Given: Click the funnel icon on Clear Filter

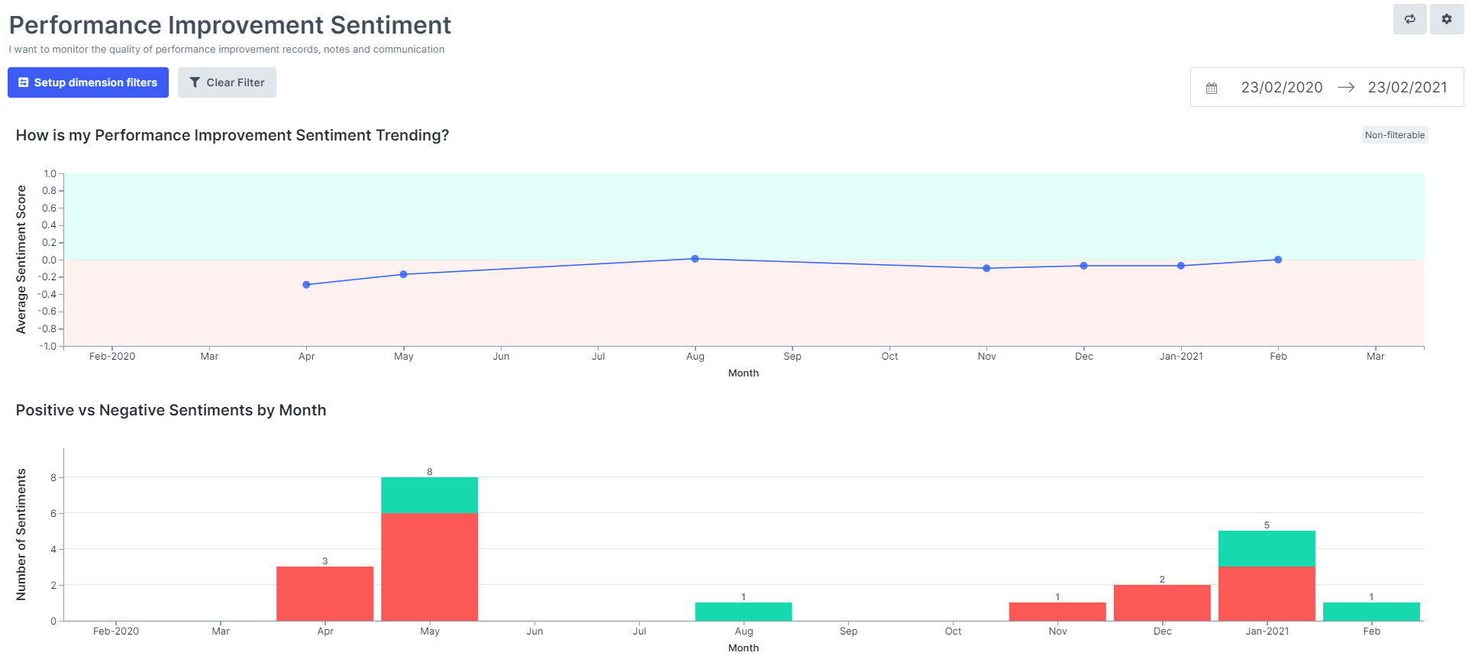Looking at the screenshot, I should click(x=195, y=82).
